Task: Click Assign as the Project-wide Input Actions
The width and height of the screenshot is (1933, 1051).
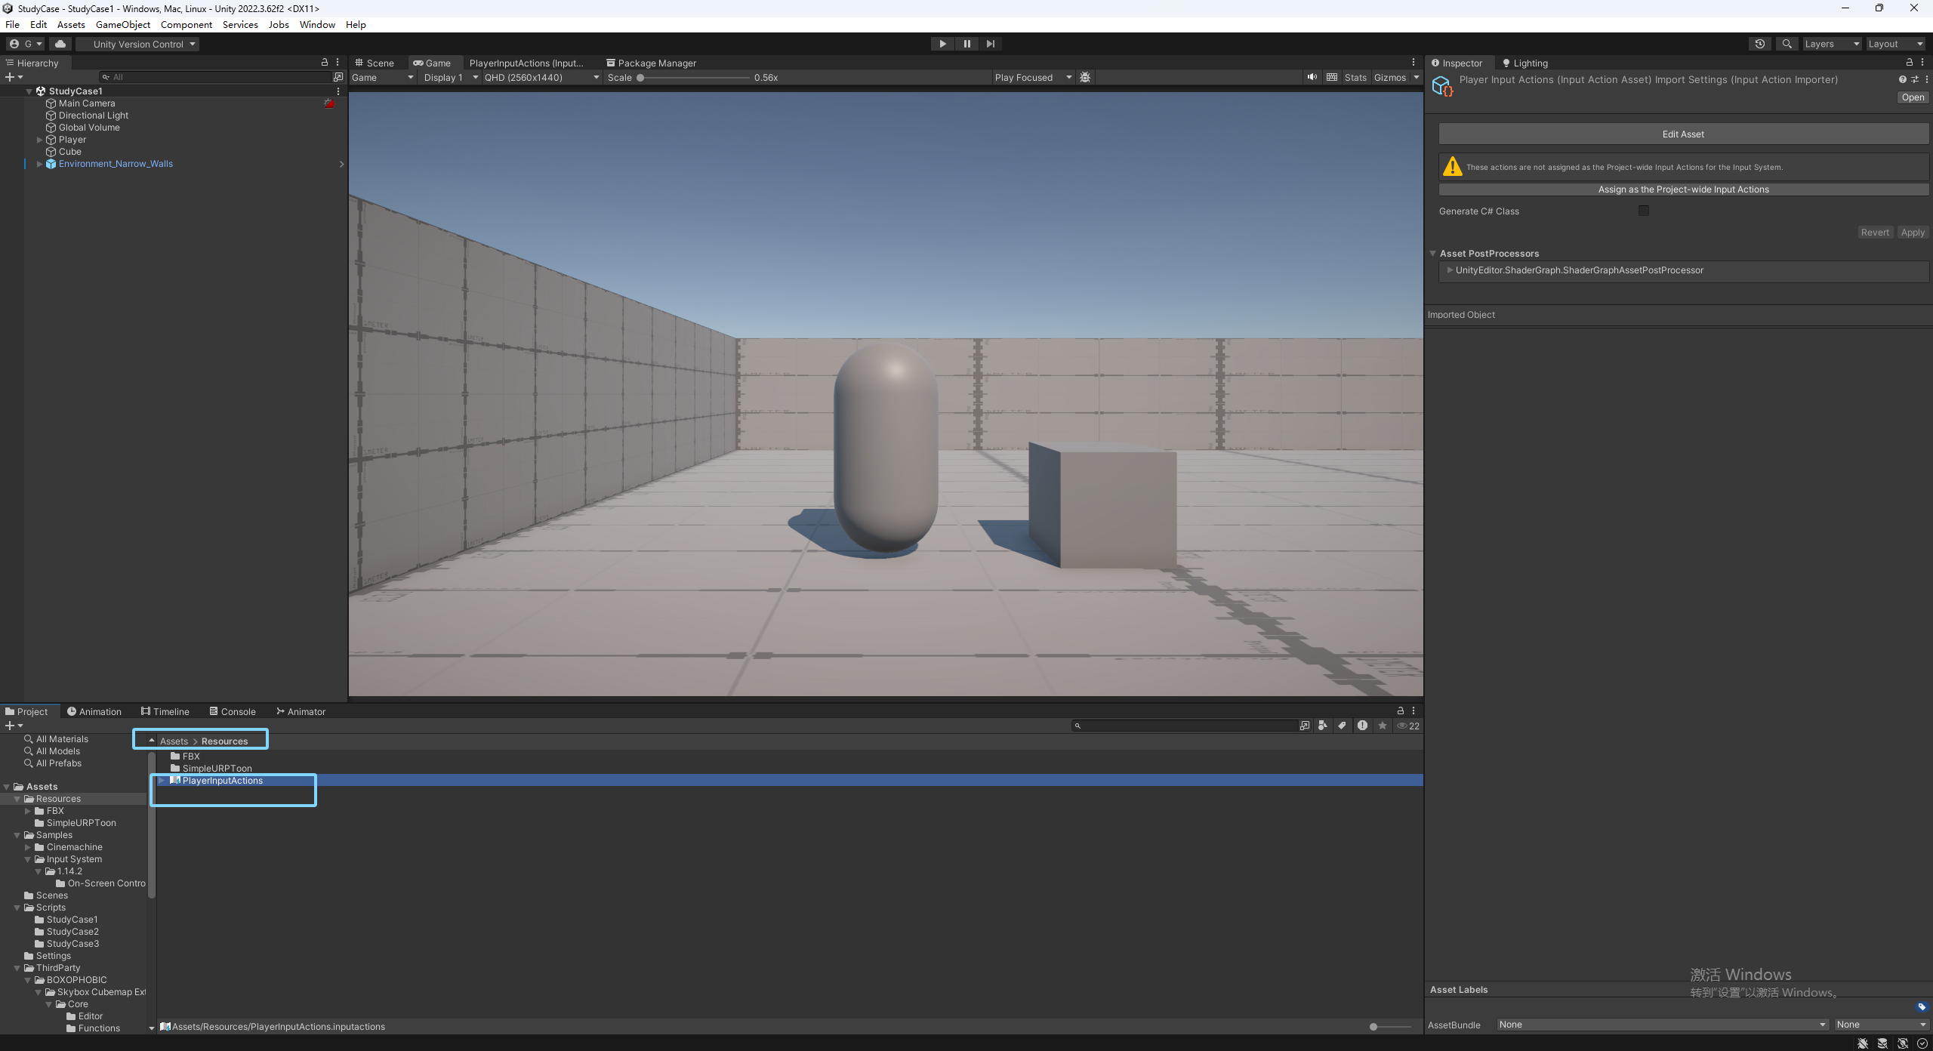Action: click(1683, 190)
